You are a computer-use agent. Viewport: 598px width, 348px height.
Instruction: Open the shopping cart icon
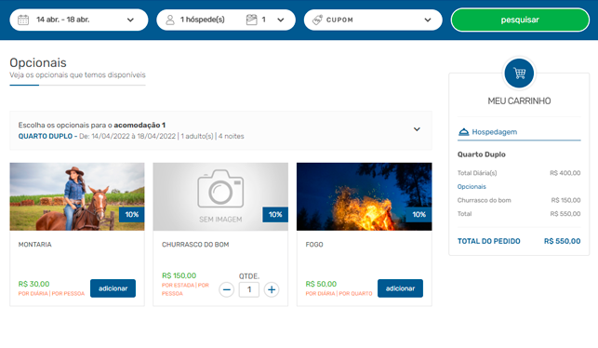click(x=519, y=73)
